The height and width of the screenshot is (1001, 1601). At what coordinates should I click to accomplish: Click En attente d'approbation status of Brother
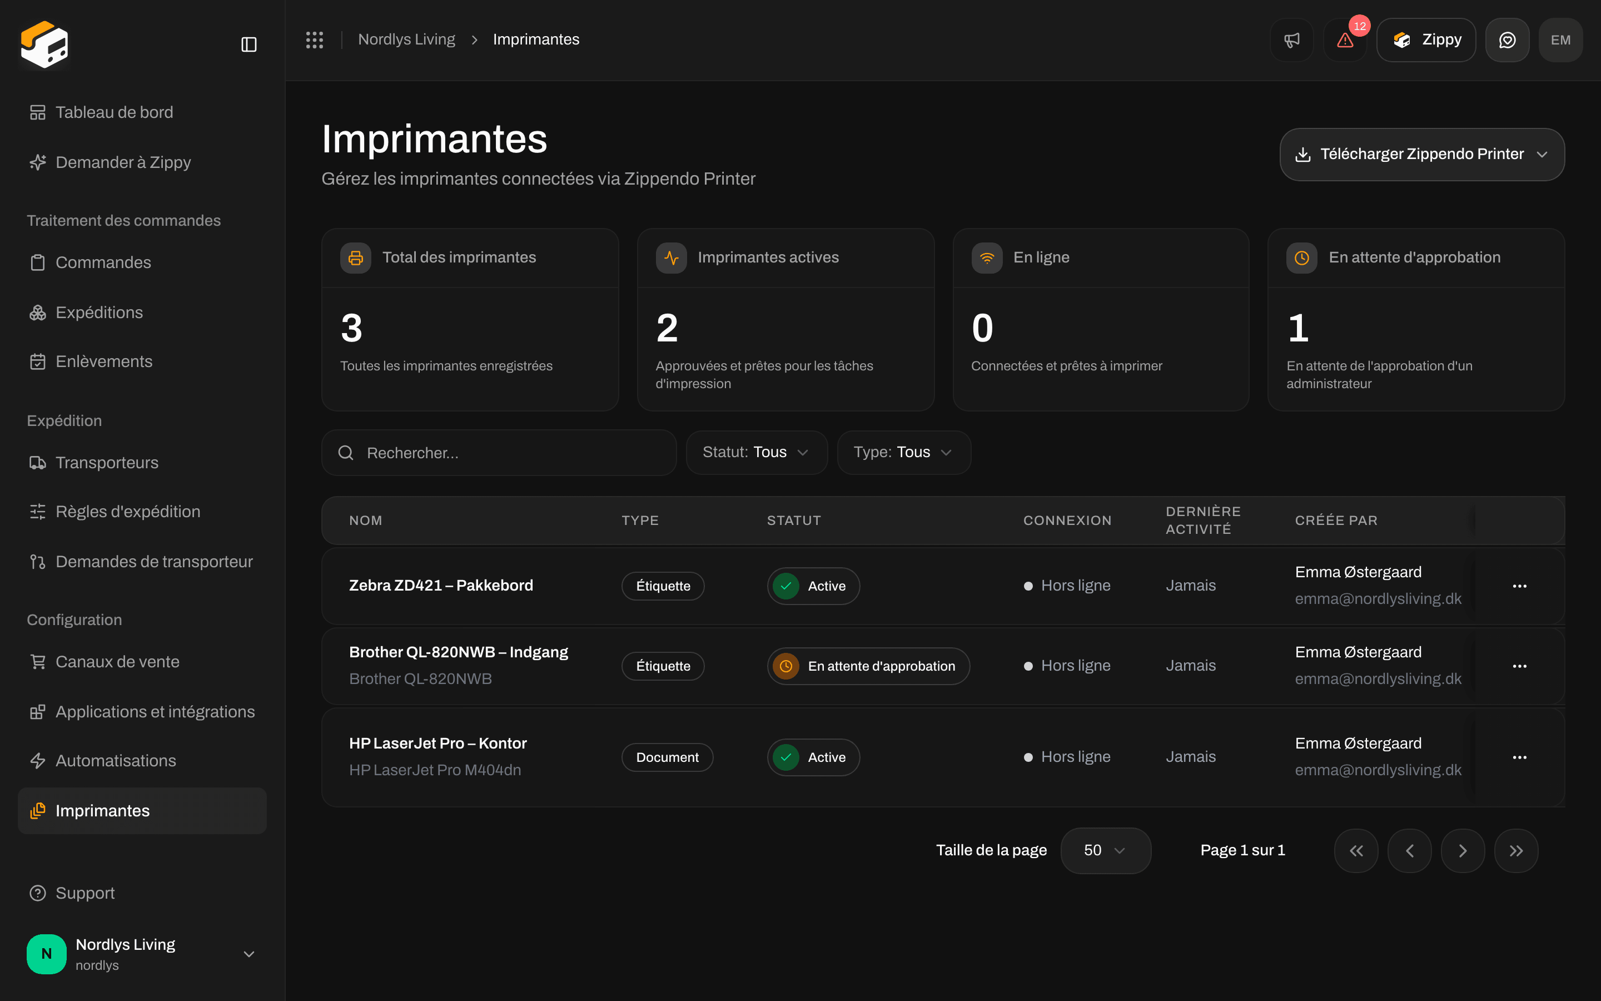click(x=869, y=666)
